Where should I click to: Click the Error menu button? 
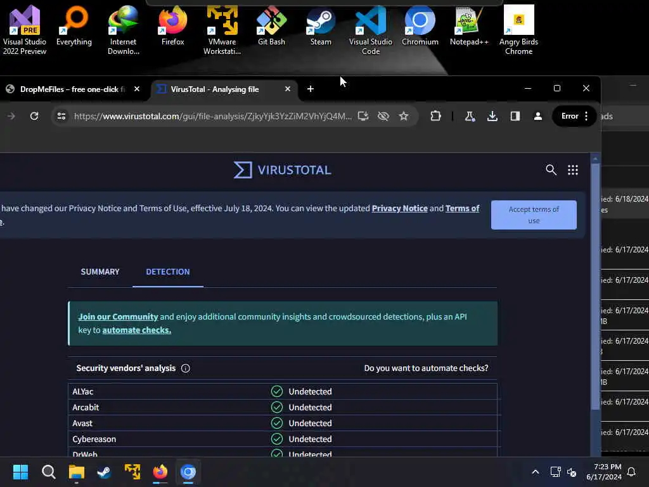click(x=574, y=117)
